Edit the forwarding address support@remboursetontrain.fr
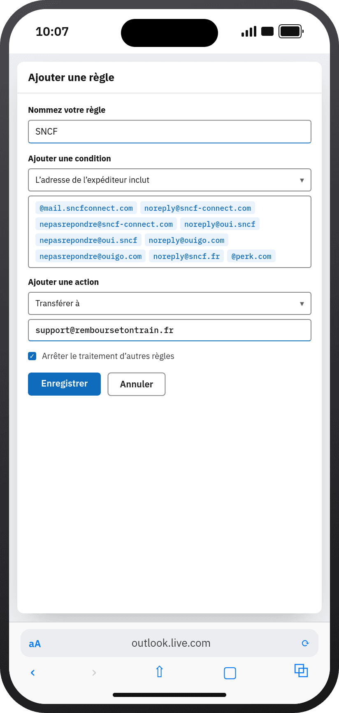Screen dimensions: 339x713 pos(169,330)
